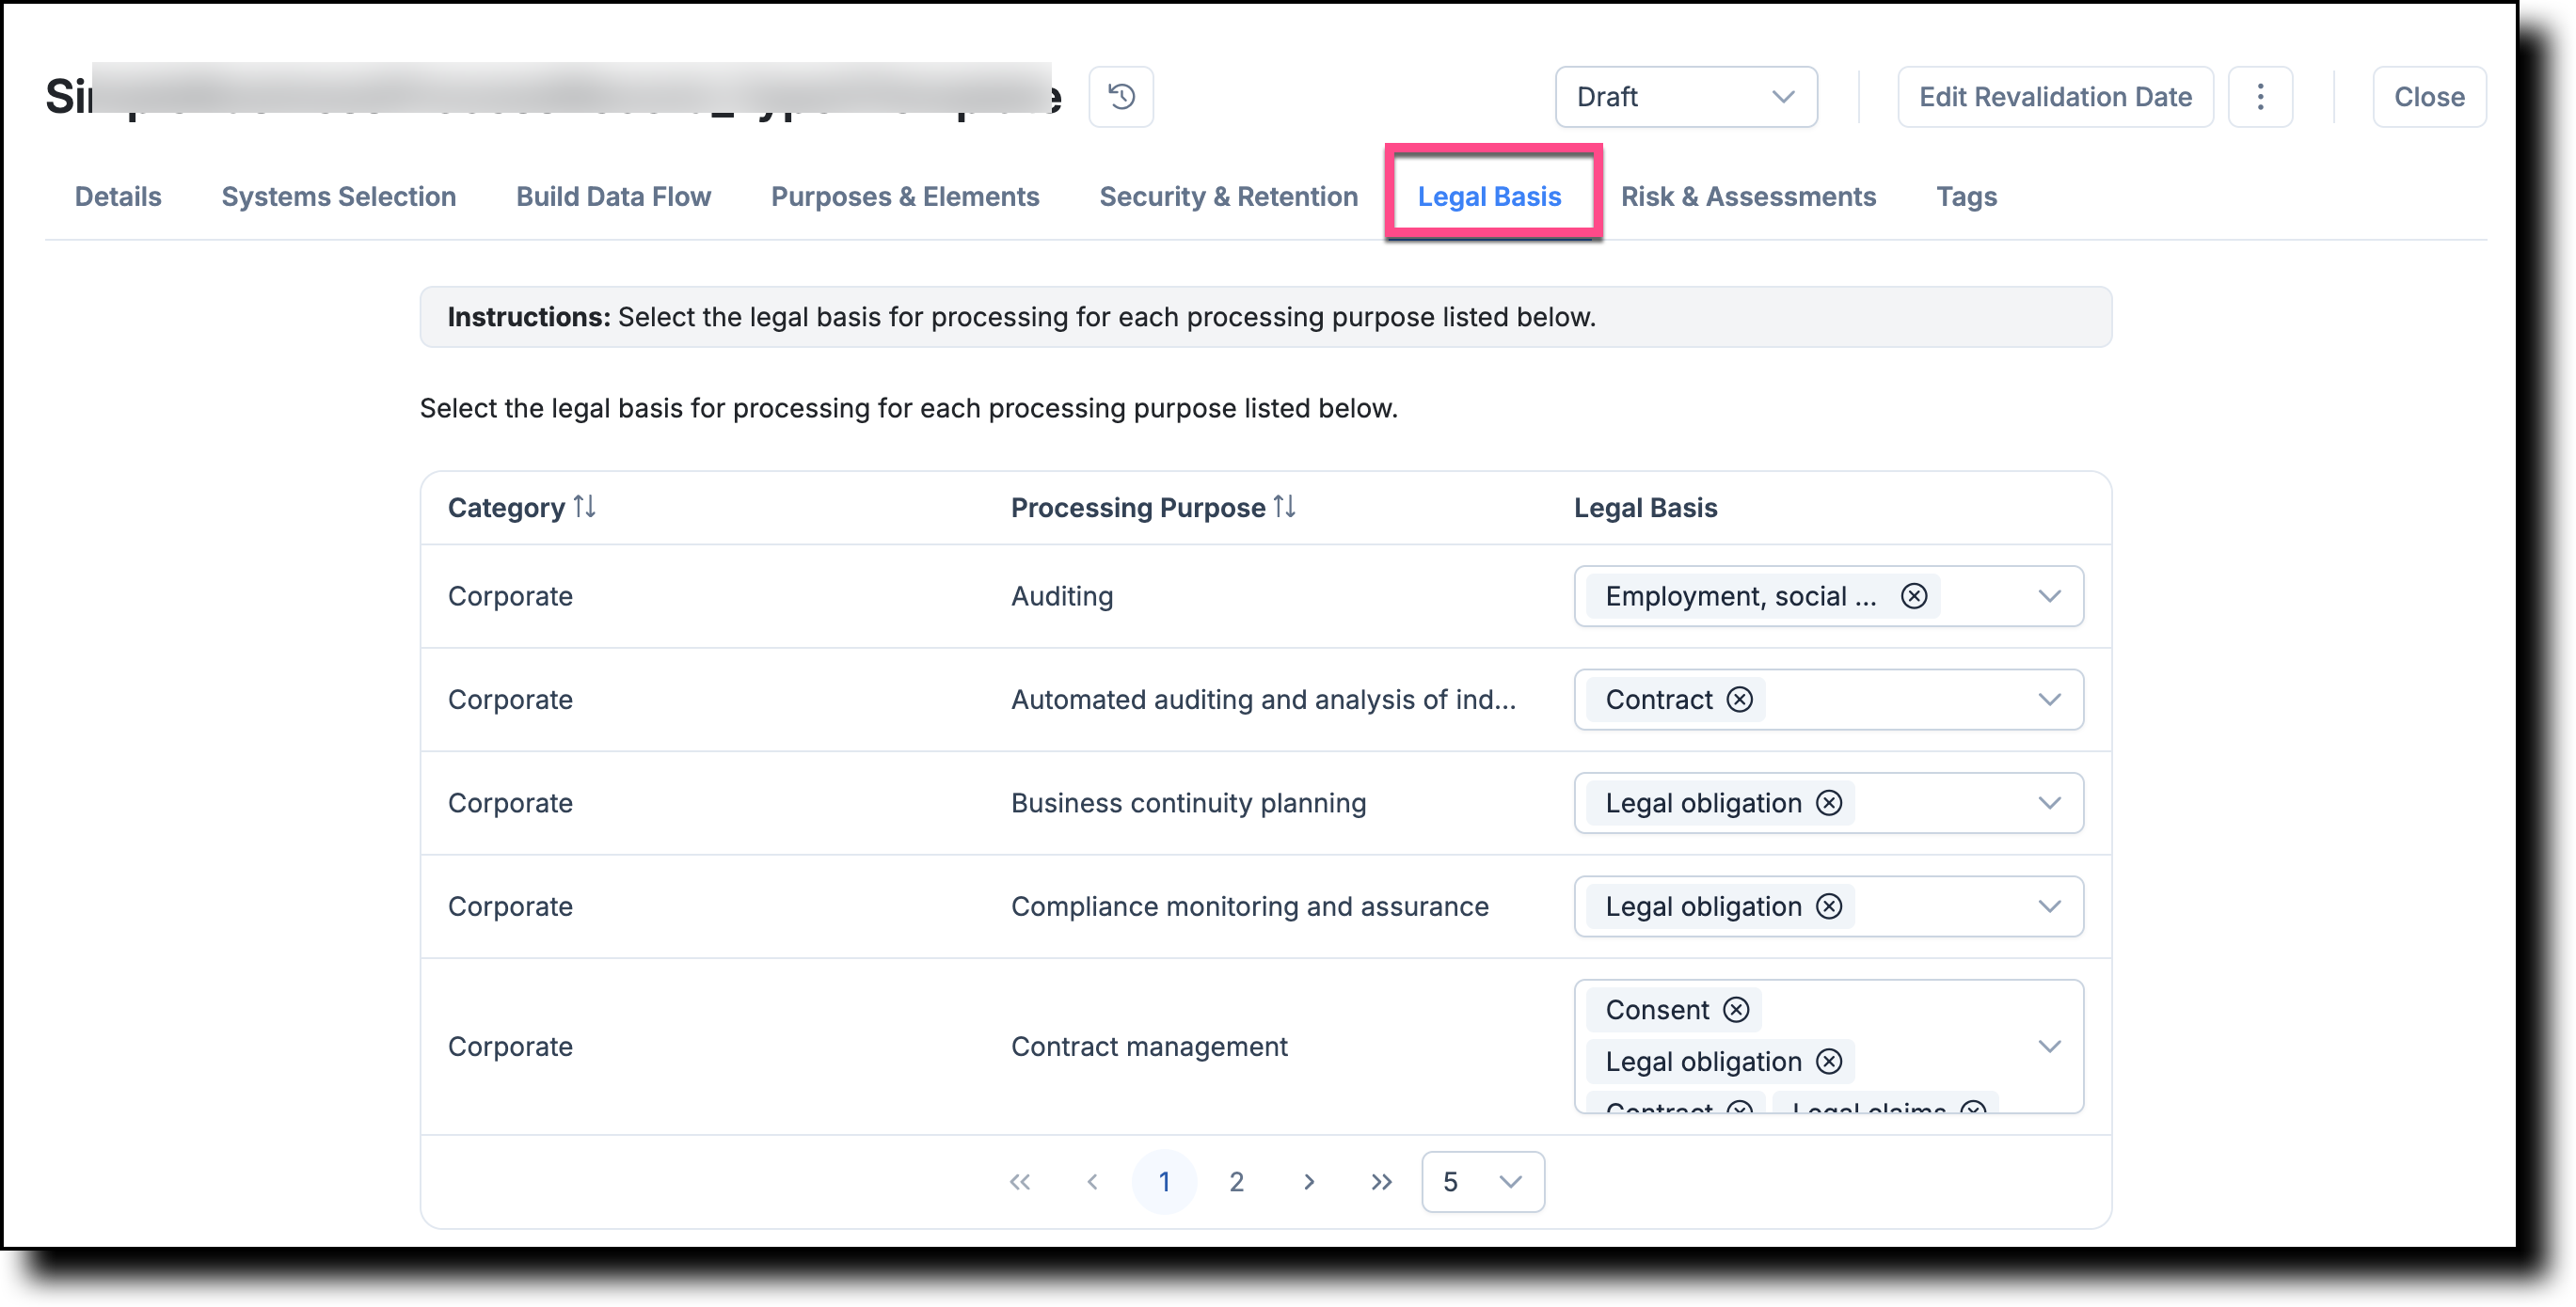
Task: Open the Security & Retention tab
Action: point(1228,197)
